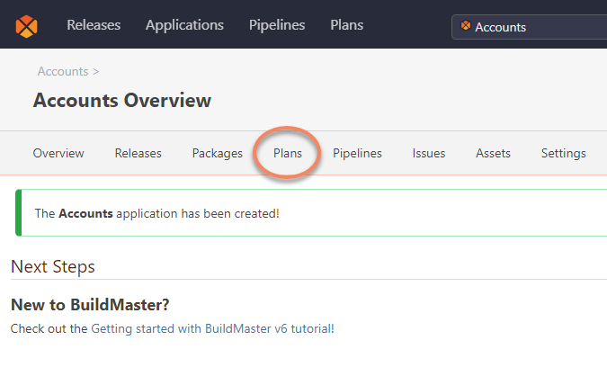Click the BuildMaster logo icon
This screenshot has height=367, width=607.
pos(27,25)
